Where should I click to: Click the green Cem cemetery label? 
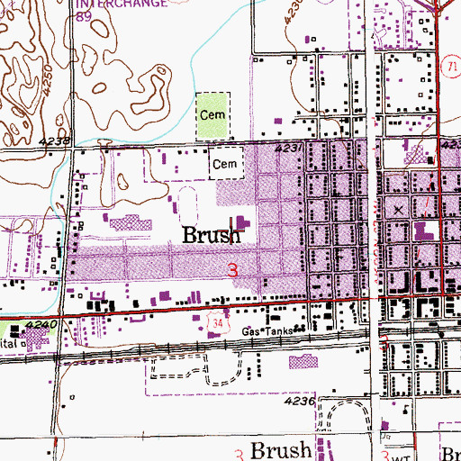212,114
